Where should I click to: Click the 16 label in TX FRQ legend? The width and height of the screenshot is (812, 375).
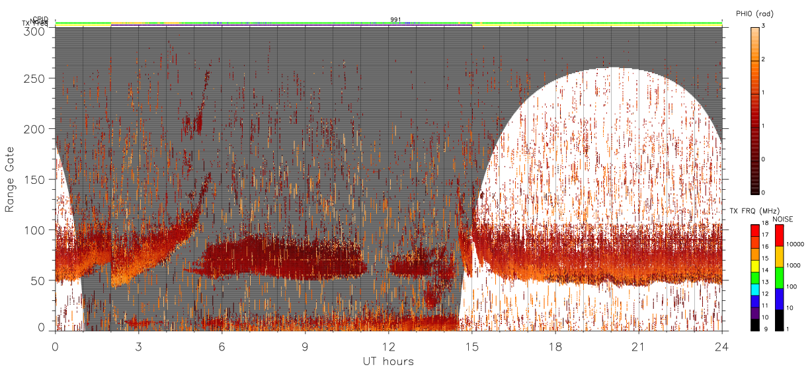765,246
